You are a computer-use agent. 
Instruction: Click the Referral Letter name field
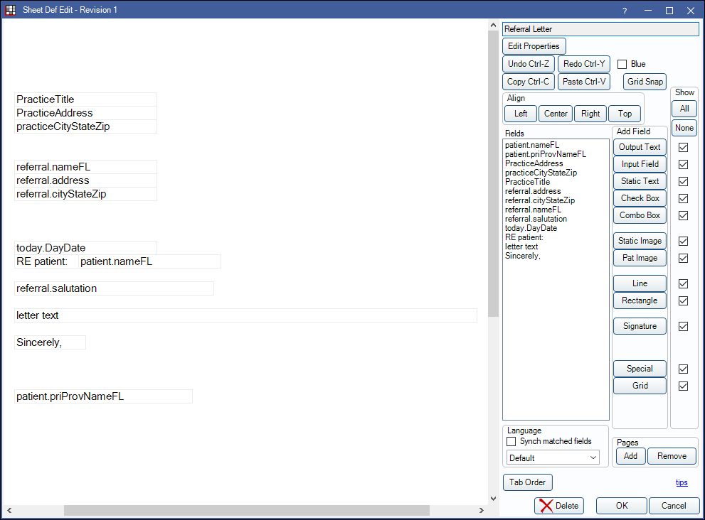tap(600, 29)
